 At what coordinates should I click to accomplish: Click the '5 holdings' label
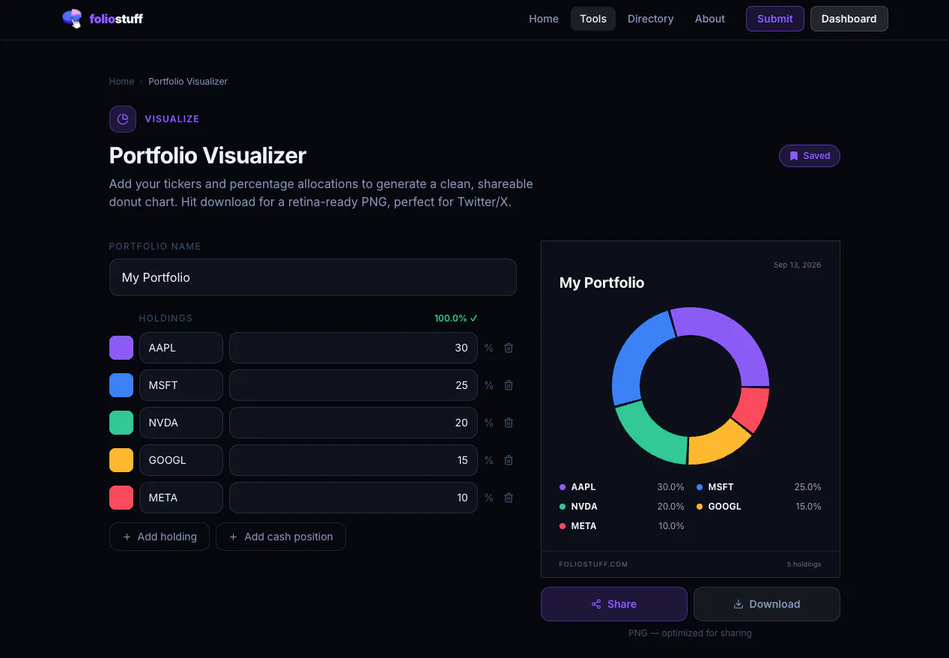click(x=804, y=564)
